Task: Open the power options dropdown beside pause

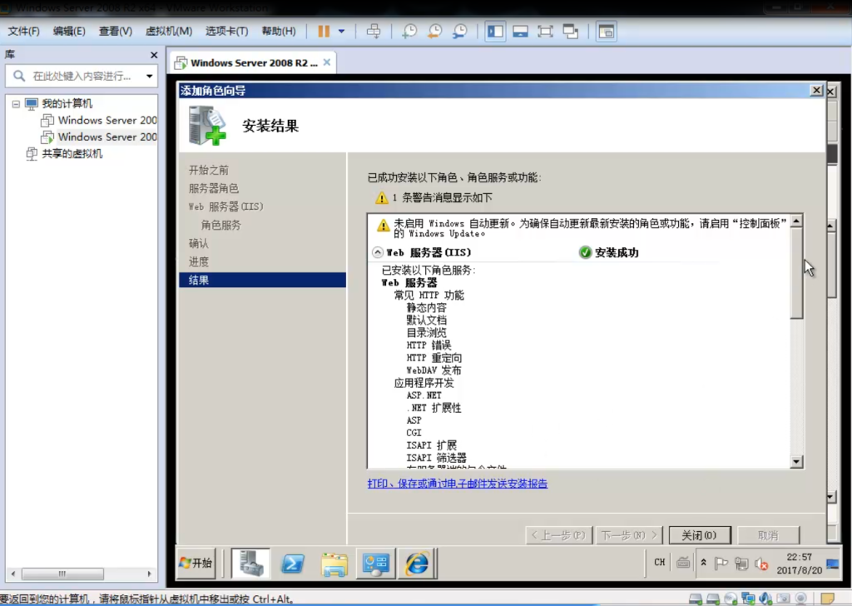Action: point(341,32)
